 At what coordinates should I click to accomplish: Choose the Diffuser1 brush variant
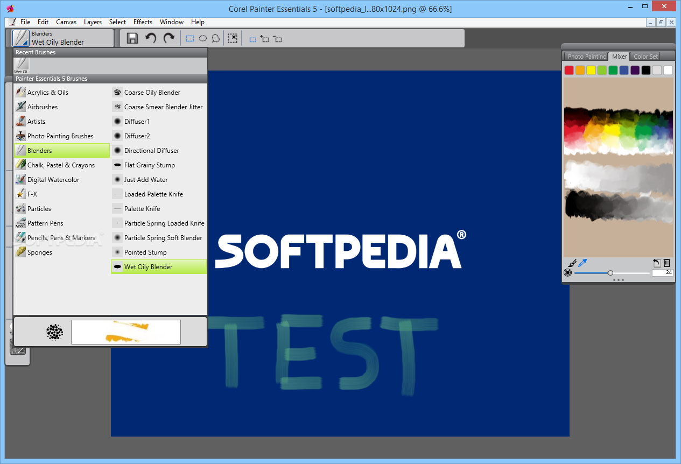pyautogui.click(x=158, y=122)
